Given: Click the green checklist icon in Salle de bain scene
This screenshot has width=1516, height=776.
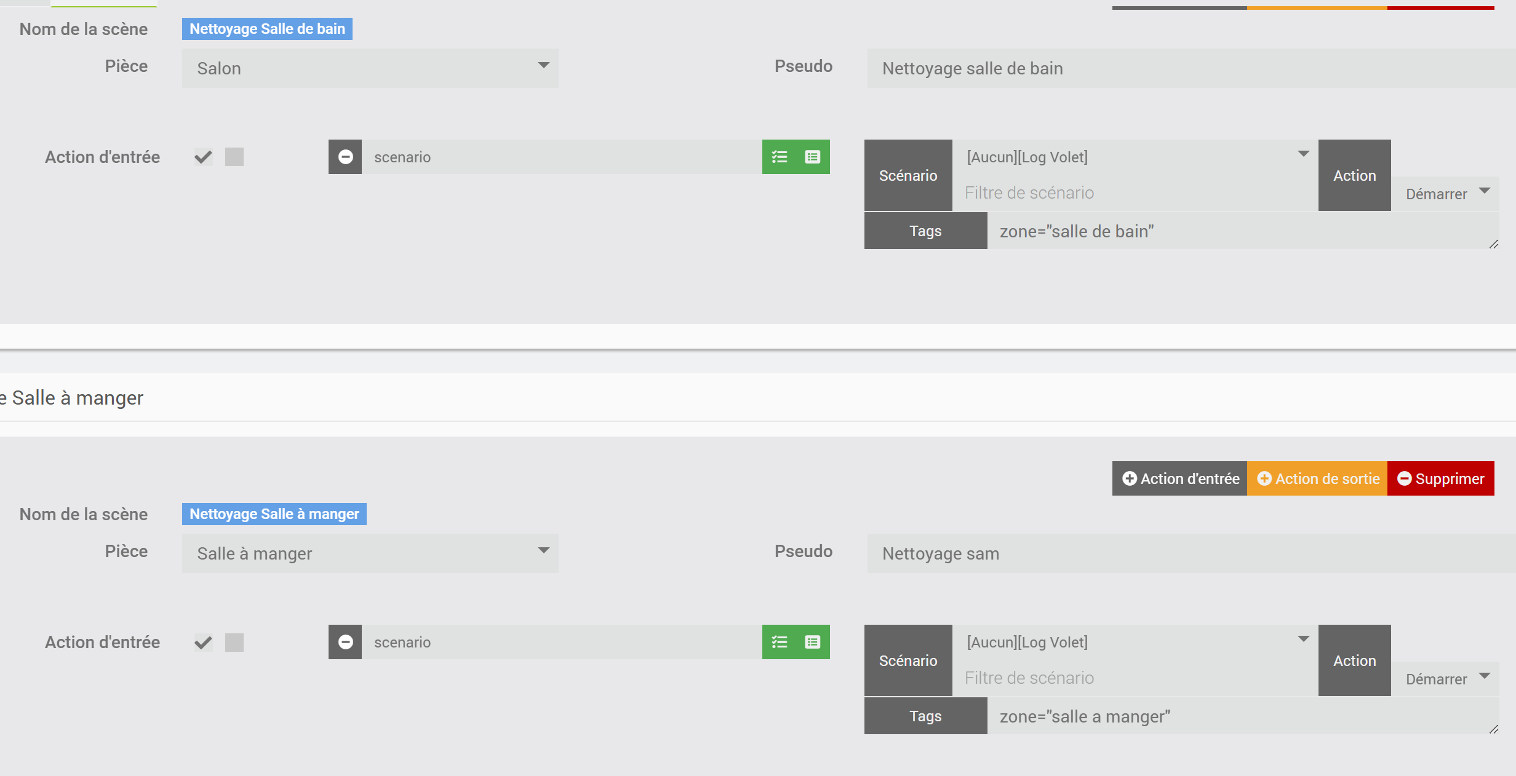Looking at the screenshot, I should [780, 157].
